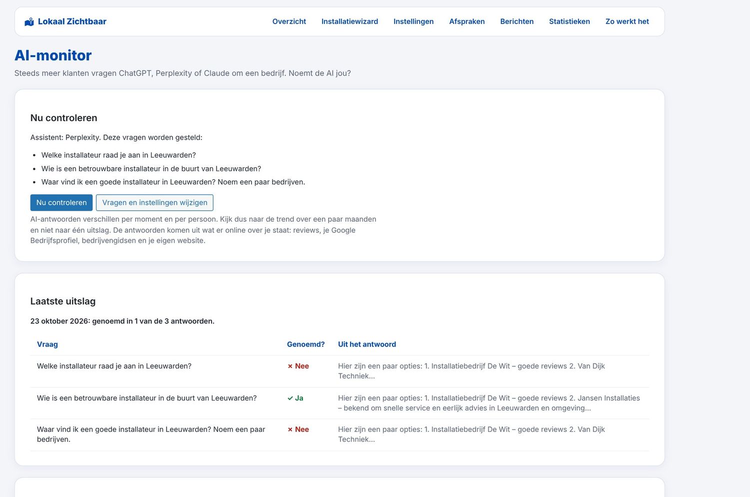Click the AI-monitor page heading
The height and width of the screenshot is (497, 750).
53,55
